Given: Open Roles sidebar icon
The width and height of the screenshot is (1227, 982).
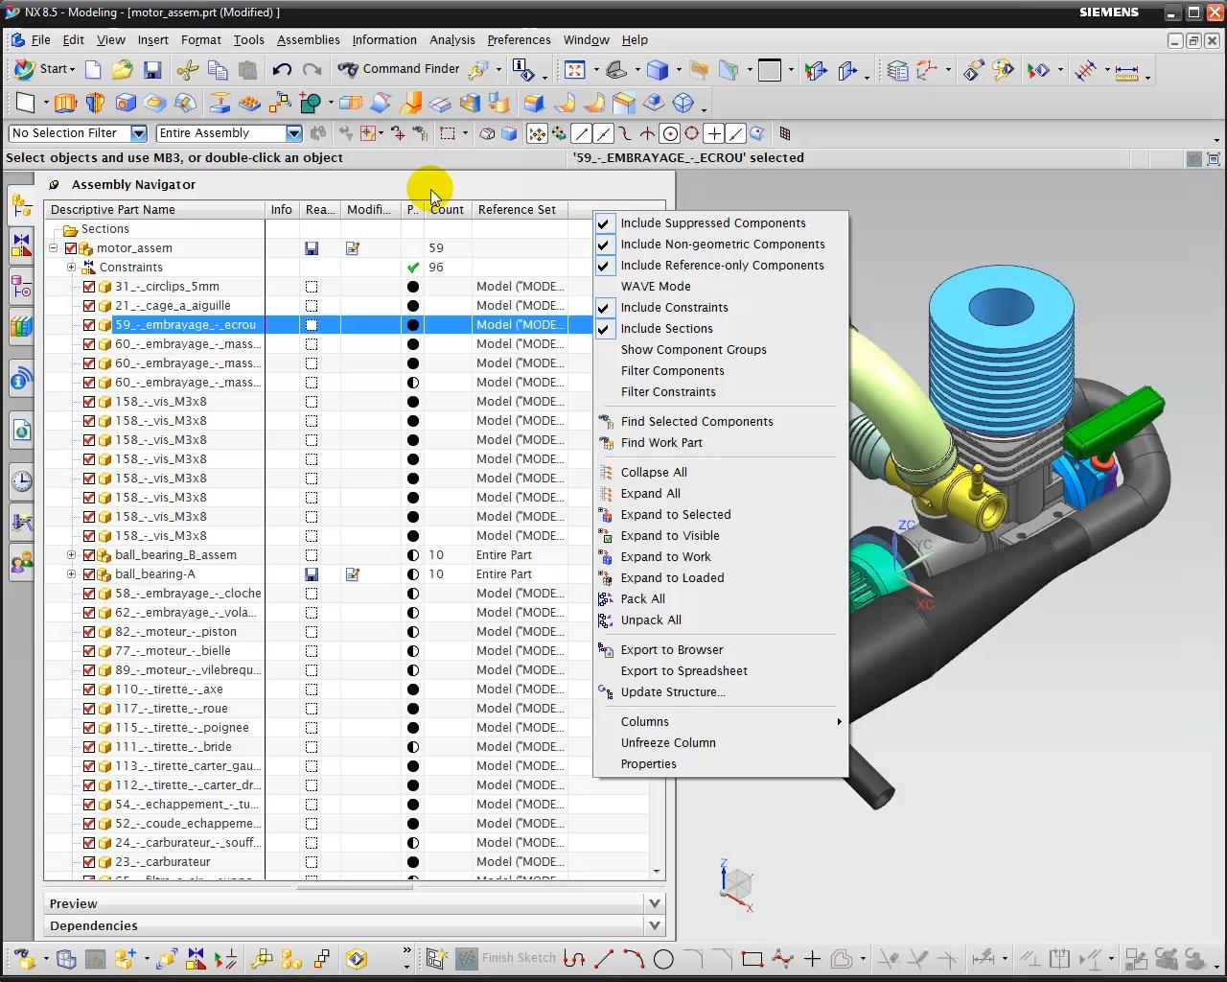Looking at the screenshot, I should (x=21, y=563).
